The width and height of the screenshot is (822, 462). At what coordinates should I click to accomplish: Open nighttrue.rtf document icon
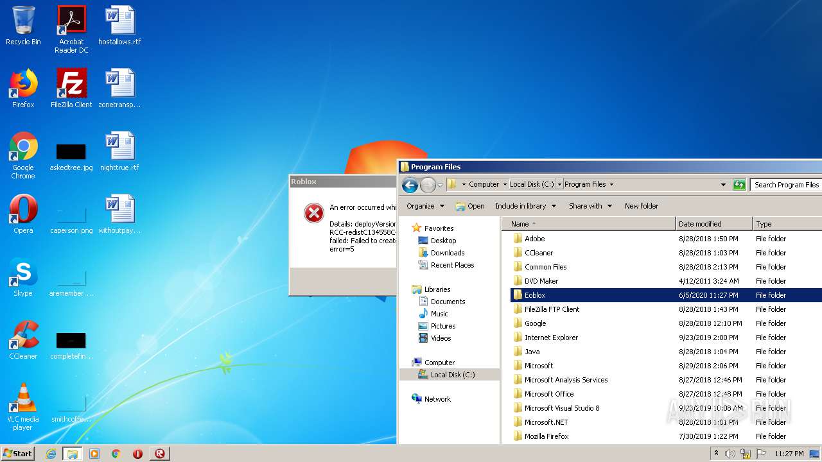pyautogui.click(x=119, y=151)
